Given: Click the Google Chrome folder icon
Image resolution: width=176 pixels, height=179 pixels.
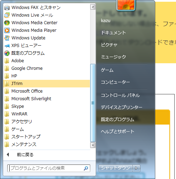Looking at the screenshot, I should (x=7, y=68).
